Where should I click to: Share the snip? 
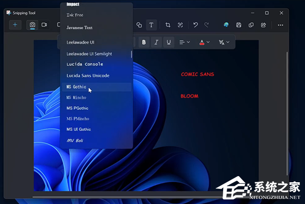263,25
